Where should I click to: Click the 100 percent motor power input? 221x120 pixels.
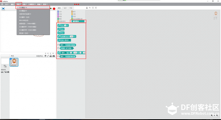click(x=72, y=36)
